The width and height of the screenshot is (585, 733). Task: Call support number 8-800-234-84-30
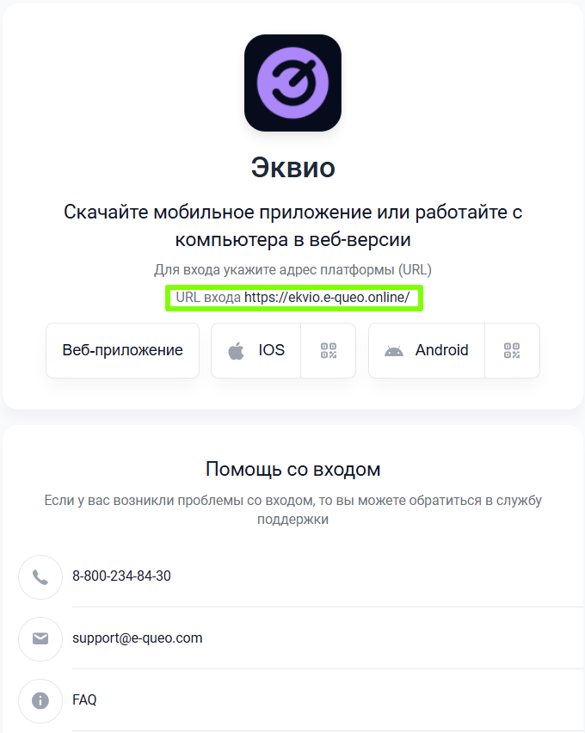point(121,576)
